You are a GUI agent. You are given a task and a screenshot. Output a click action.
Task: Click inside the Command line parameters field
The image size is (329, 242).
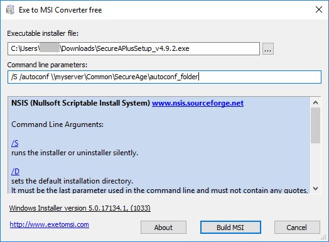point(164,77)
